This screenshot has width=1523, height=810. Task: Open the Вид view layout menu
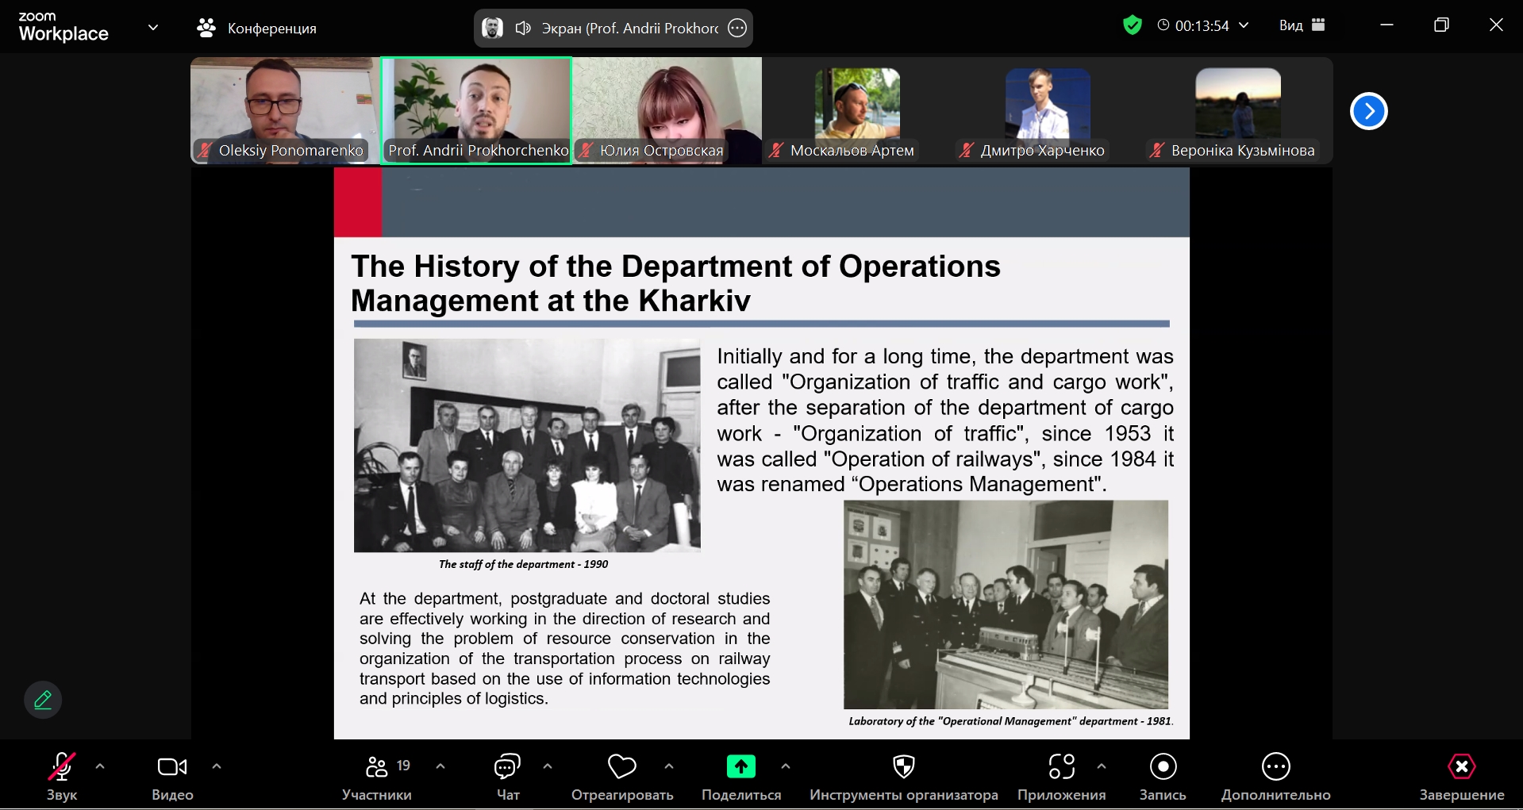pyautogui.click(x=1302, y=25)
